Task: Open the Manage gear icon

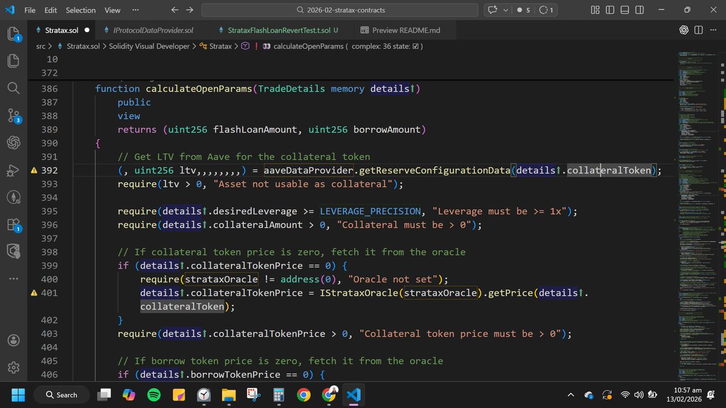Action: pyautogui.click(x=14, y=368)
